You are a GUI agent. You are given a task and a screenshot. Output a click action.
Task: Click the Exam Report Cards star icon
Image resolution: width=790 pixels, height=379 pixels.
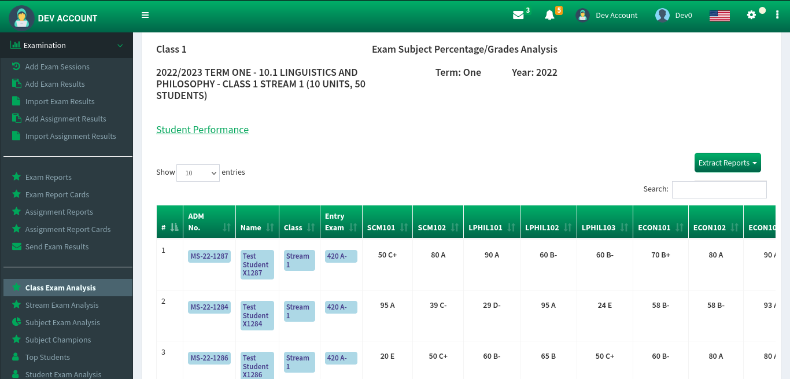pos(16,194)
